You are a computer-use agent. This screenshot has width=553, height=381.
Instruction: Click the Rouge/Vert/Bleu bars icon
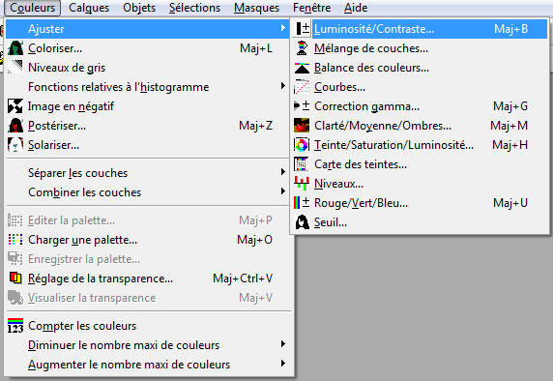(302, 203)
